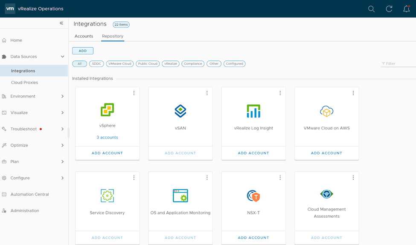The width and height of the screenshot is (416, 245).
Task: Click the refresh icon in the header
Action: pos(389,9)
